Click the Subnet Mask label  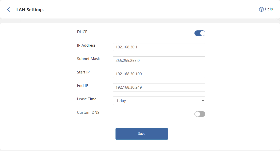[x=88, y=59]
